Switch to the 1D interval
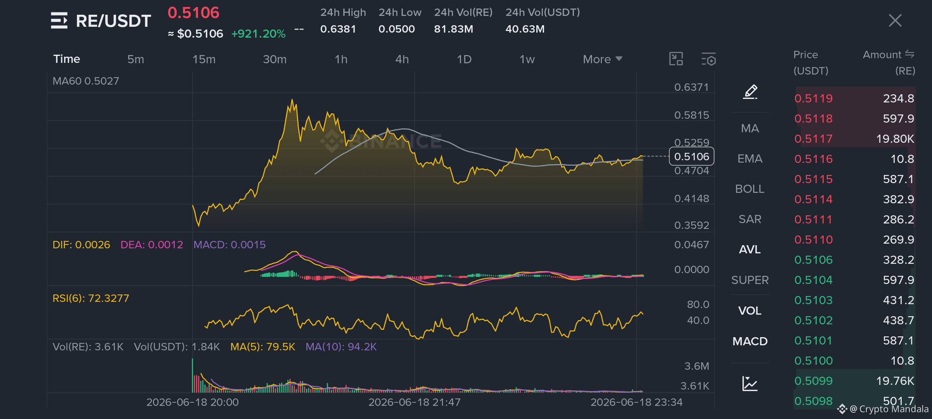The height and width of the screenshot is (419, 932). [x=464, y=59]
